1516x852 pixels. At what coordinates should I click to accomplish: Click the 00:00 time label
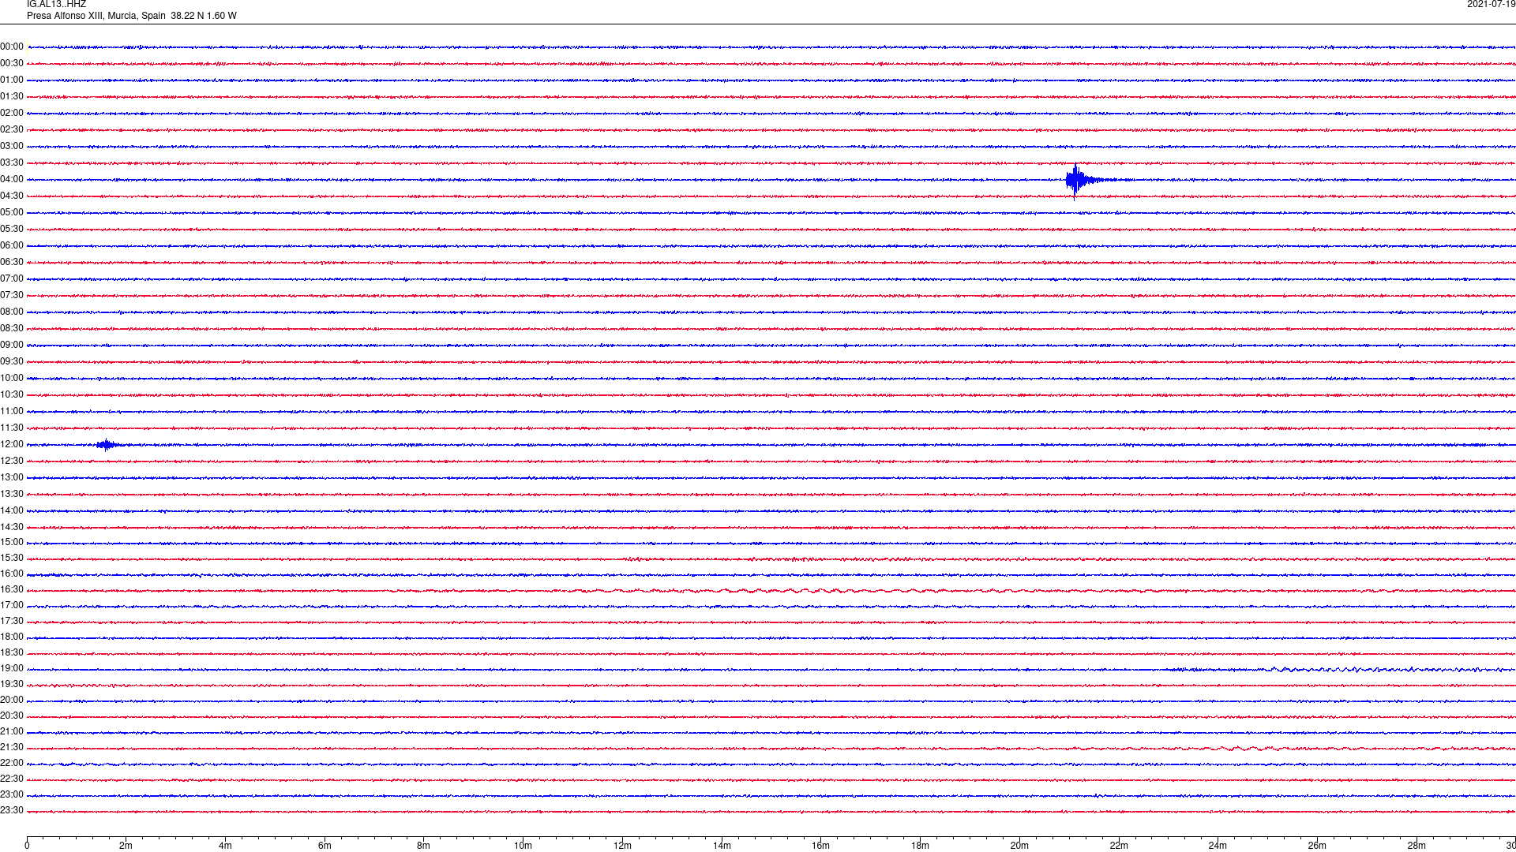click(x=12, y=47)
